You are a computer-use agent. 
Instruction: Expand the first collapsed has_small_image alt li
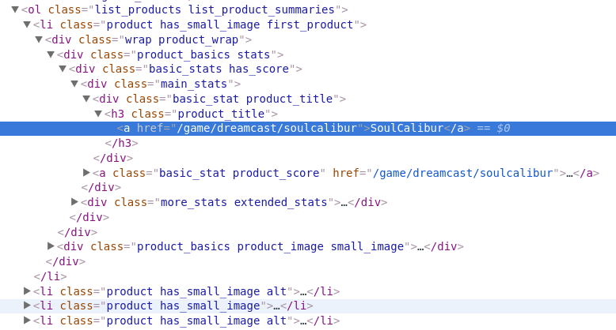[x=27, y=291]
